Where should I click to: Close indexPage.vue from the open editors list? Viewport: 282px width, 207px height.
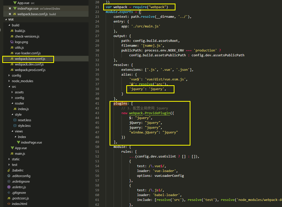coord(10,8)
